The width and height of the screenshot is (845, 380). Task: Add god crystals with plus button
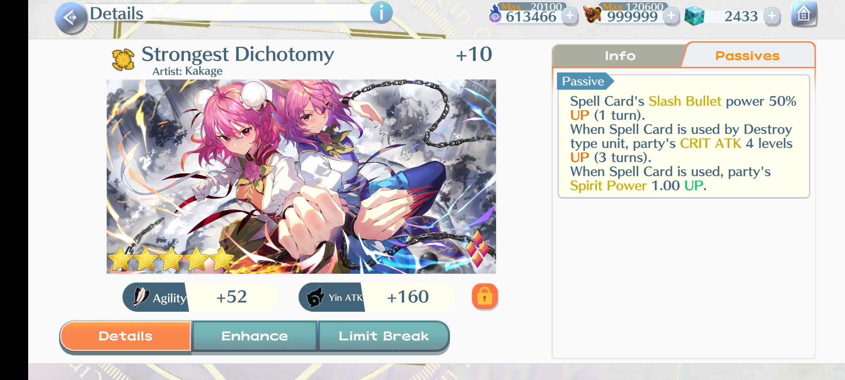click(x=772, y=16)
